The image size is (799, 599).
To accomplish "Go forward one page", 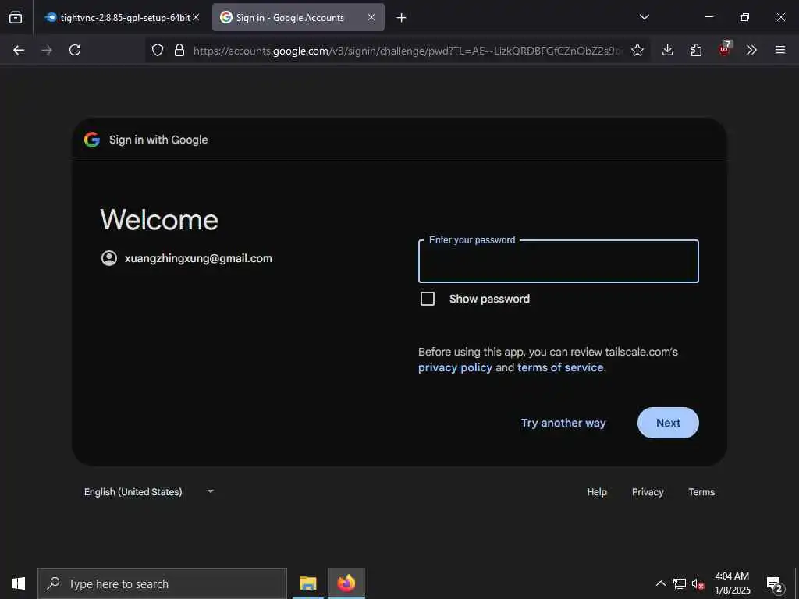I will (x=47, y=50).
